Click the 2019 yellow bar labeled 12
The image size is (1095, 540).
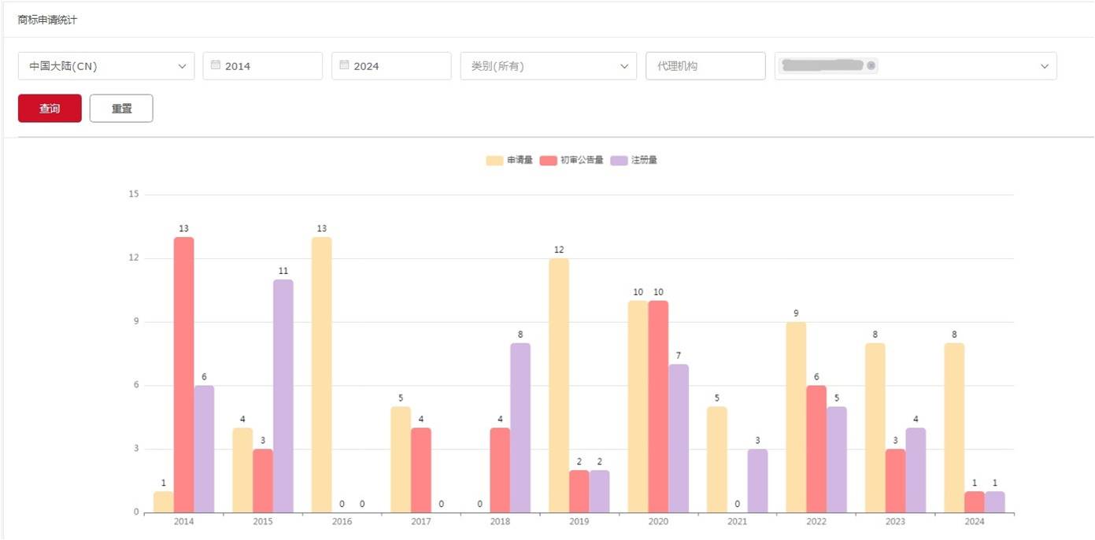pyautogui.click(x=558, y=386)
